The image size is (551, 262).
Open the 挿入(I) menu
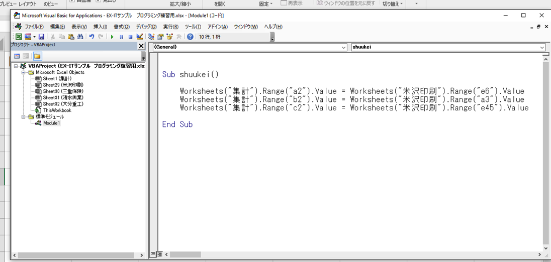click(100, 27)
